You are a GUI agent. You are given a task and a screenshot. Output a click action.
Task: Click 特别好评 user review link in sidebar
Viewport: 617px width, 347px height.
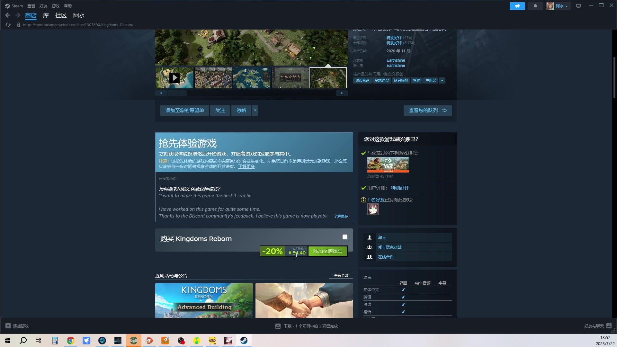coord(400,188)
